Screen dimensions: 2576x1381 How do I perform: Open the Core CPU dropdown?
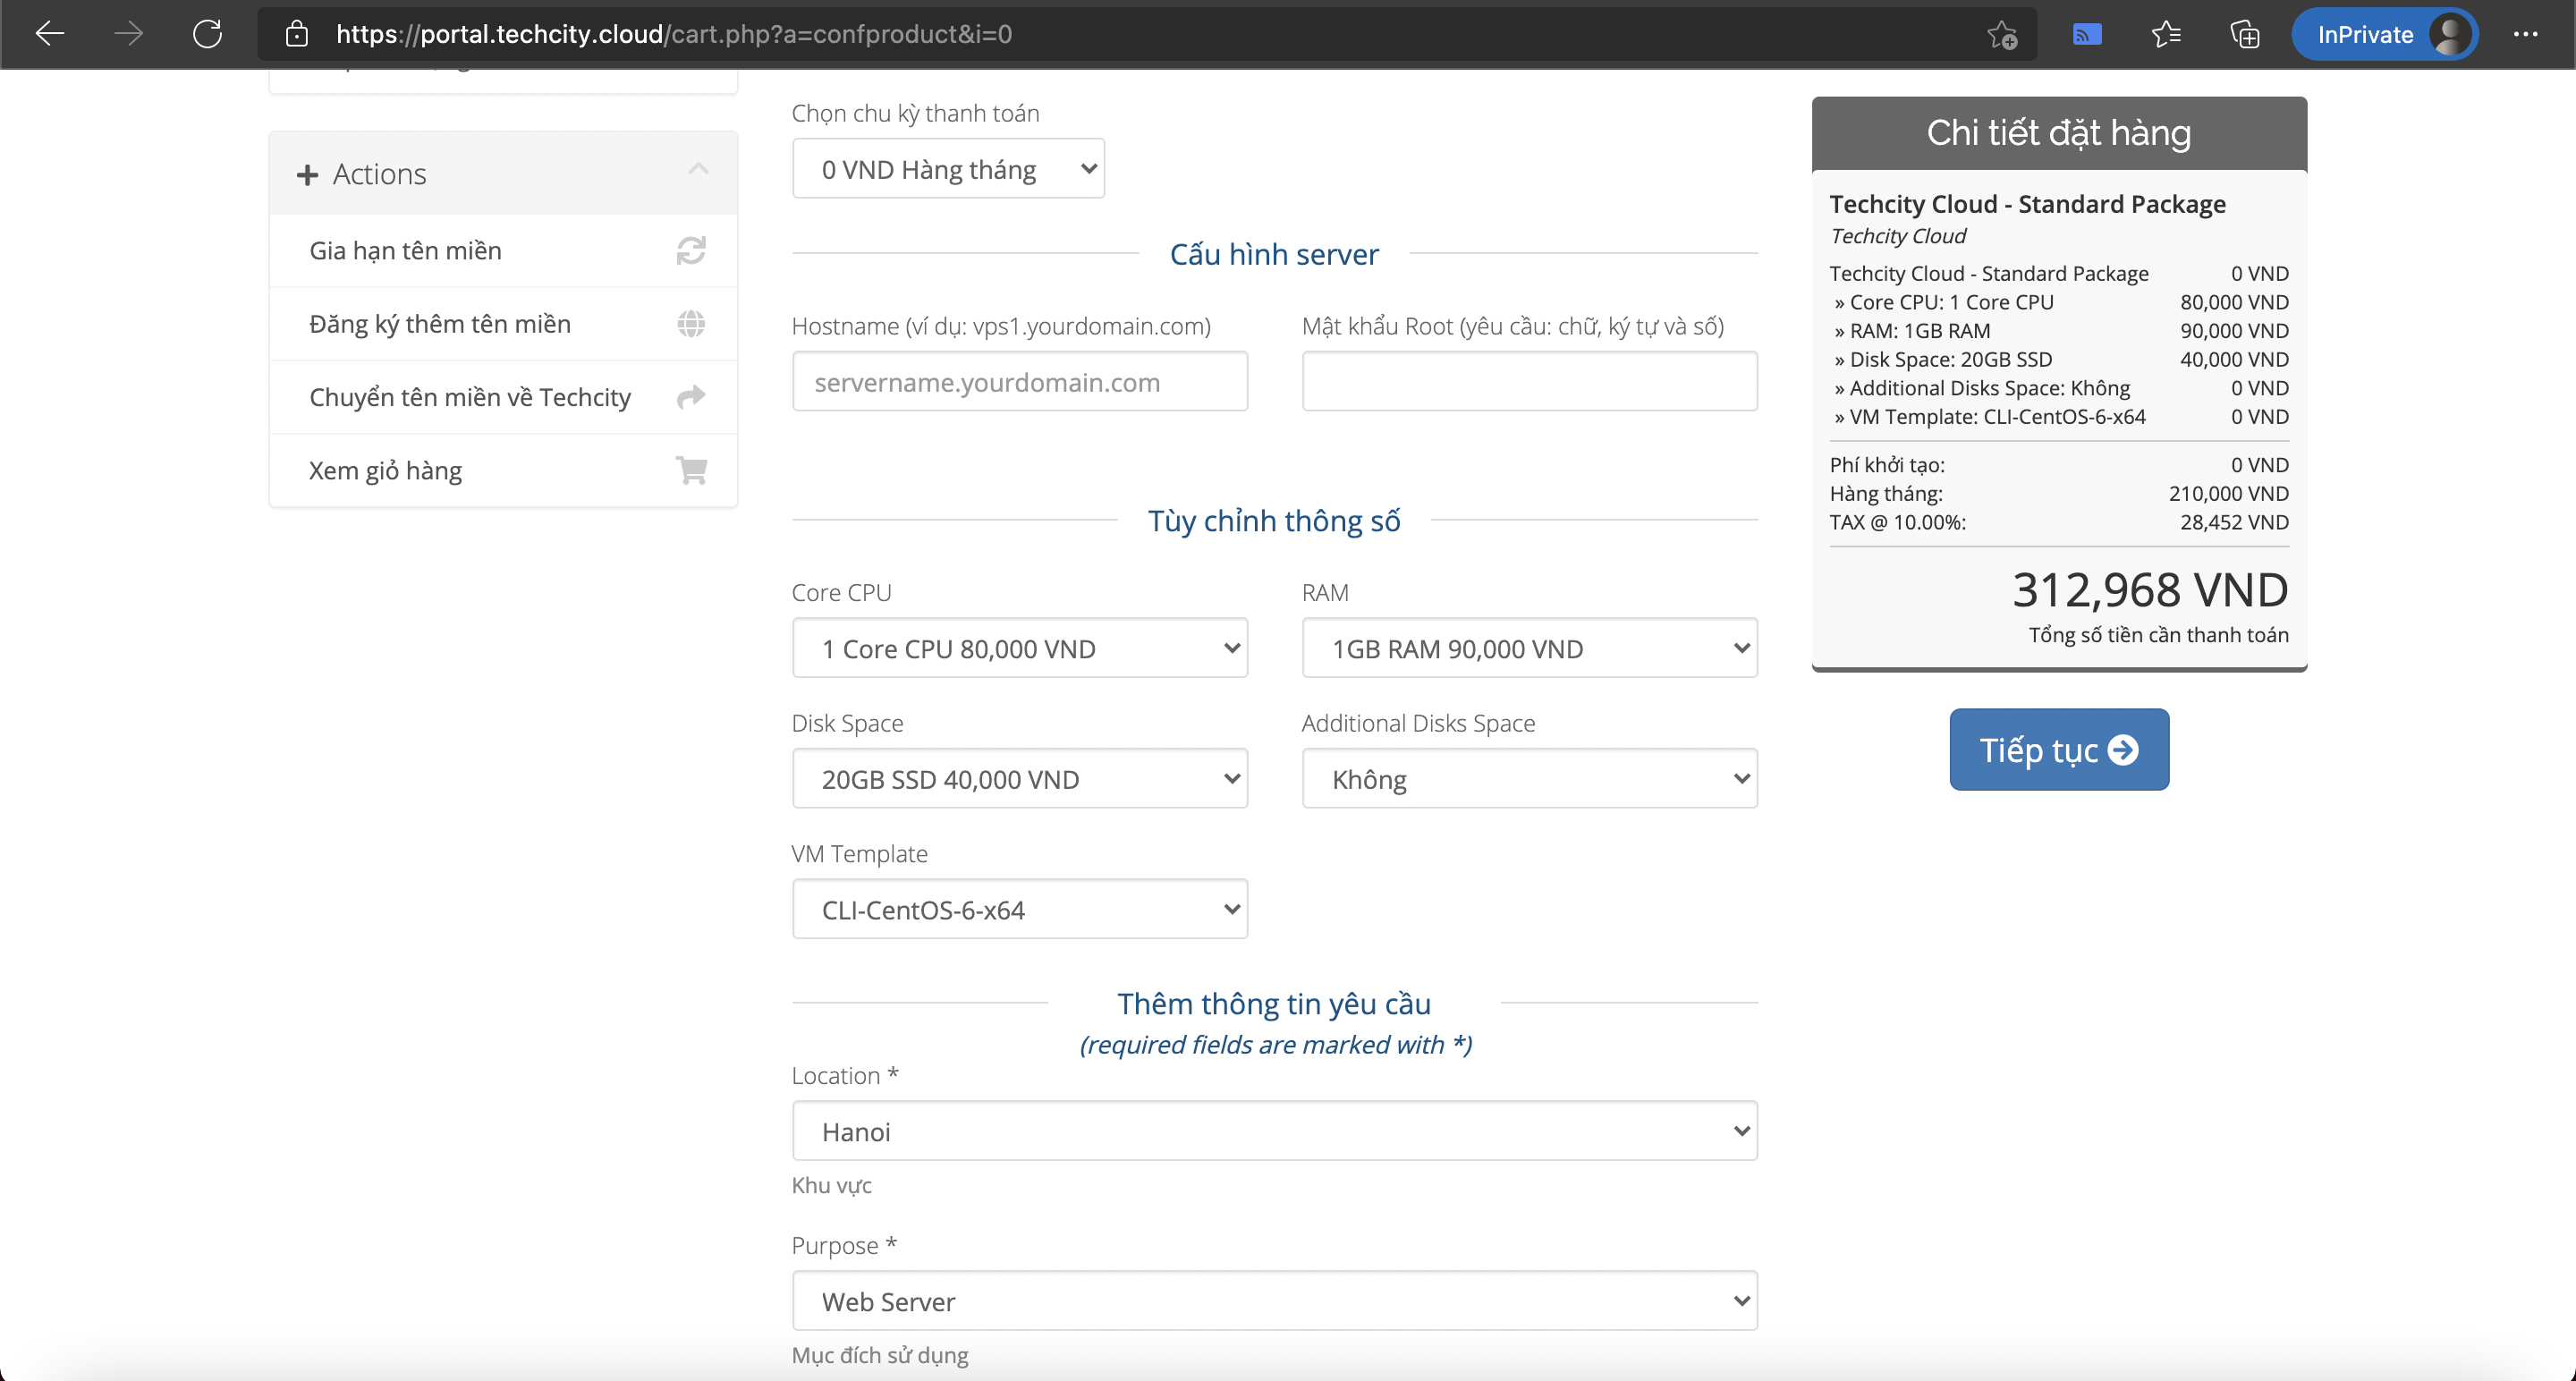click(1019, 648)
